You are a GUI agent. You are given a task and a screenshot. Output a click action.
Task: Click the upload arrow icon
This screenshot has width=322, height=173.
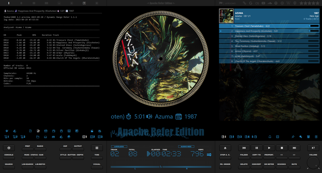click(316, 137)
